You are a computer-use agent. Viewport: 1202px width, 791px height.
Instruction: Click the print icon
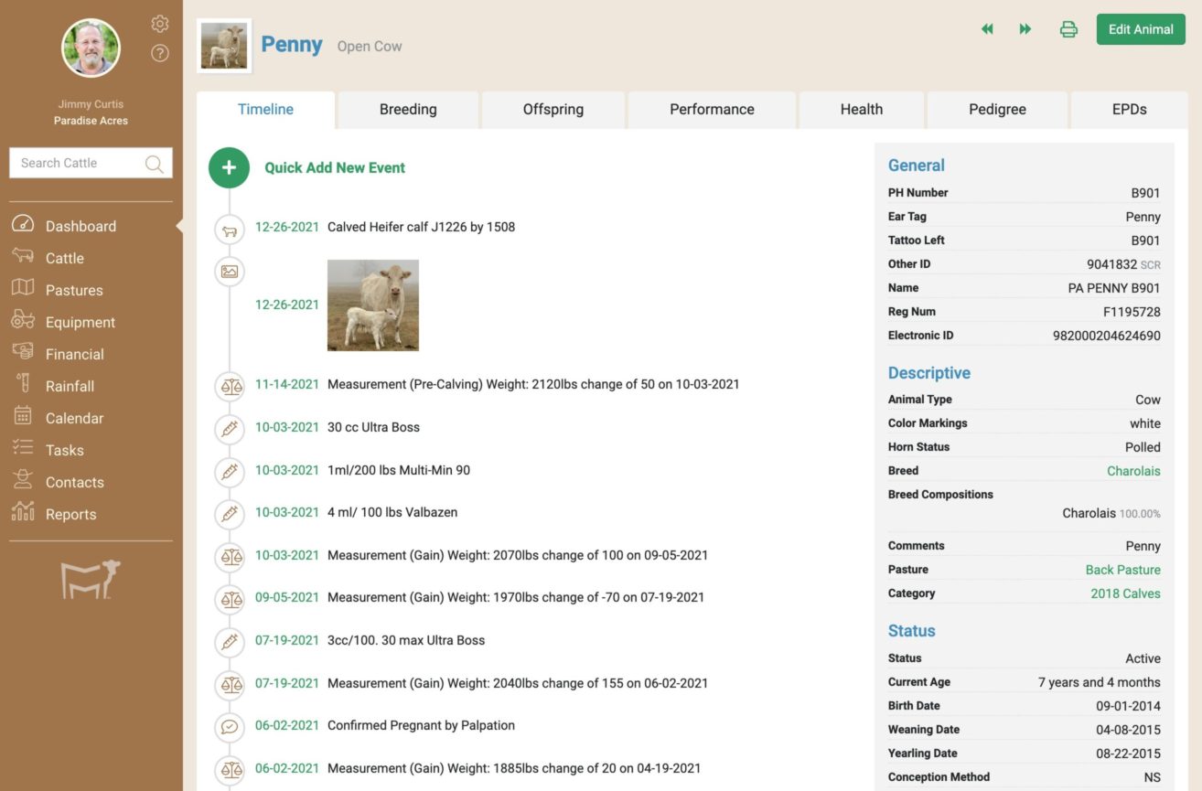(x=1068, y=29)
